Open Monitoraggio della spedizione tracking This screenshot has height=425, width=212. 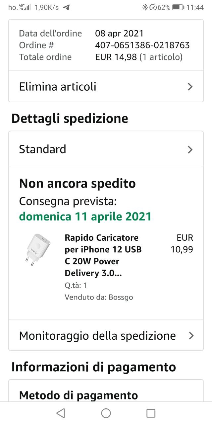click(x=97, y=336)
